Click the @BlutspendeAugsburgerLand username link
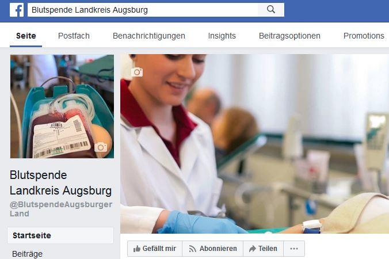 pos(61,209)
